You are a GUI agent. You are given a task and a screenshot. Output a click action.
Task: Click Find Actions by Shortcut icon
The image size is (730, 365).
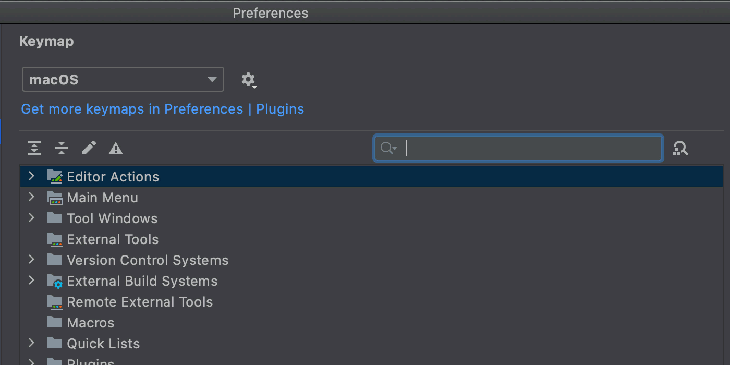point(680,149)
